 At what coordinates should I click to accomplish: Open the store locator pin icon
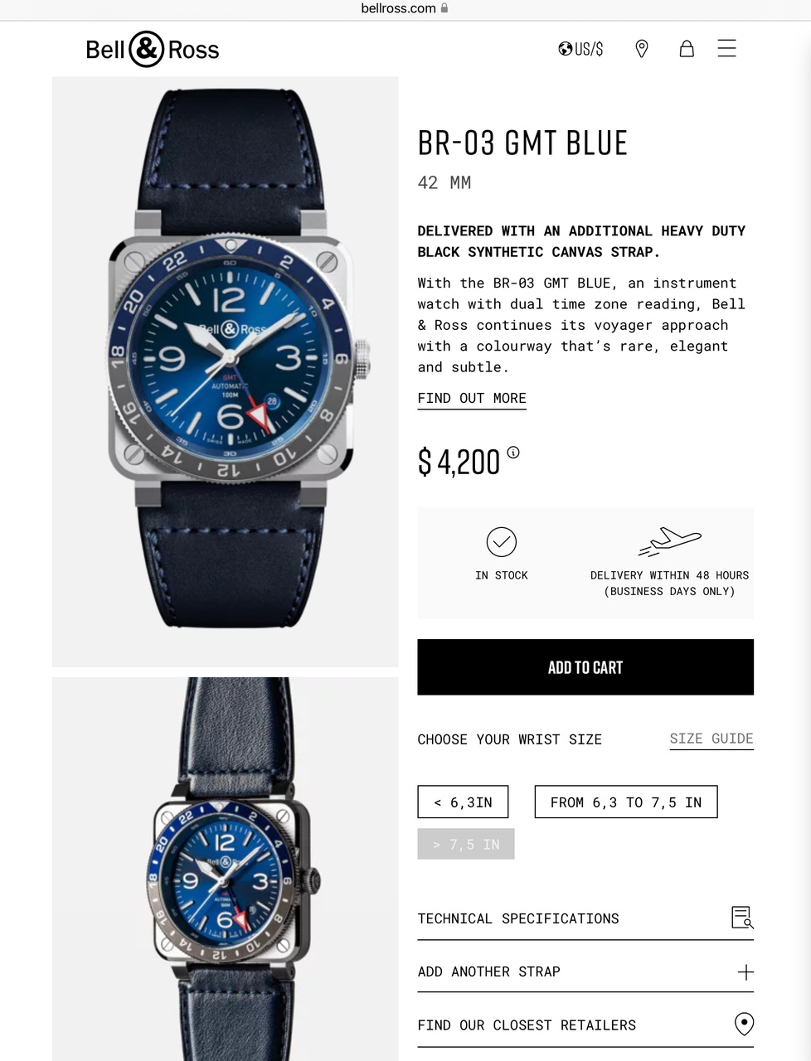coord(642,49)
